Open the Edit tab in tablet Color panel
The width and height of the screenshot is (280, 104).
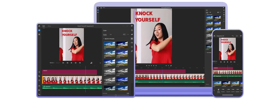pyautogui.click(x=111, y=34)
